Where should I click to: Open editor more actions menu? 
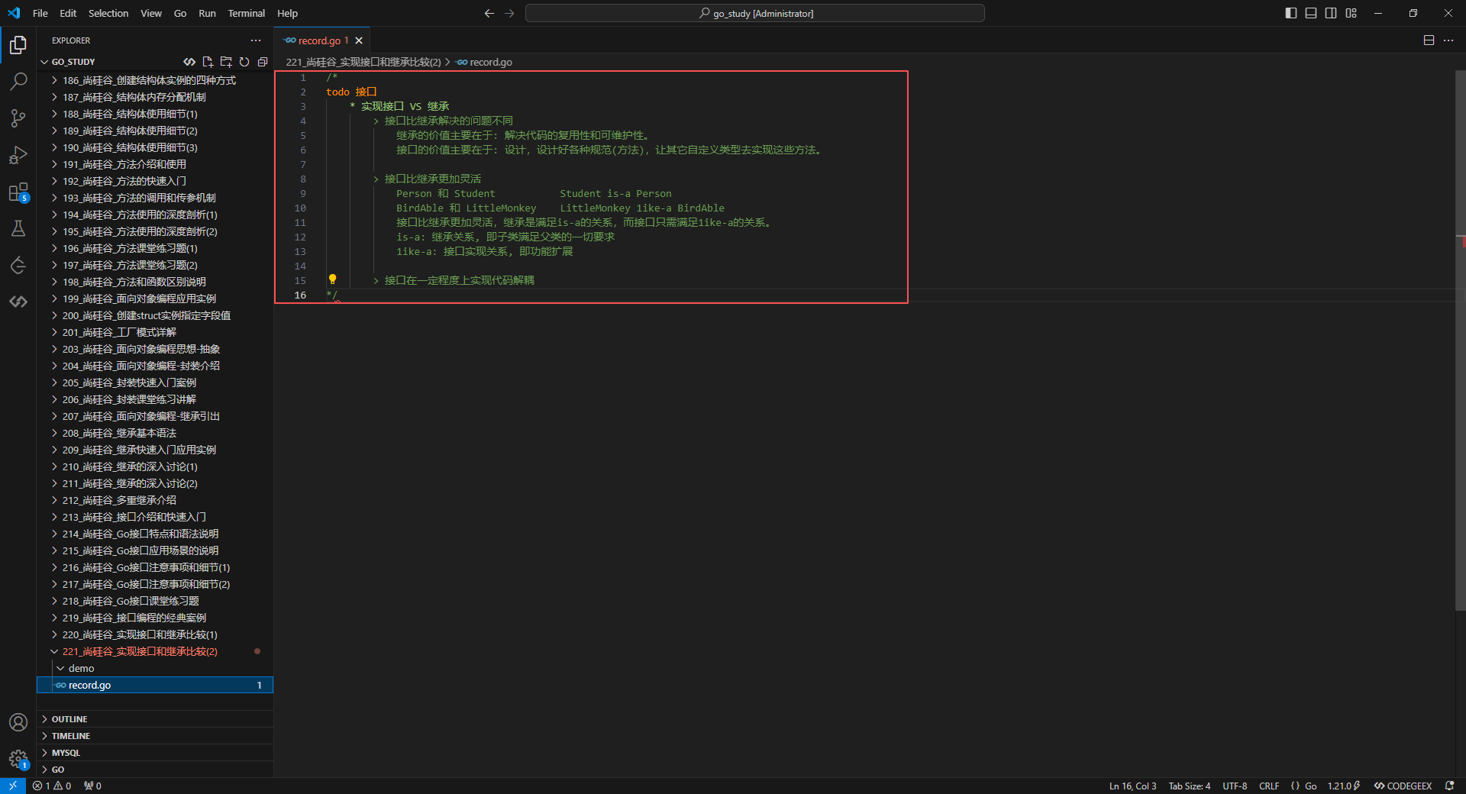[1448, 40]
